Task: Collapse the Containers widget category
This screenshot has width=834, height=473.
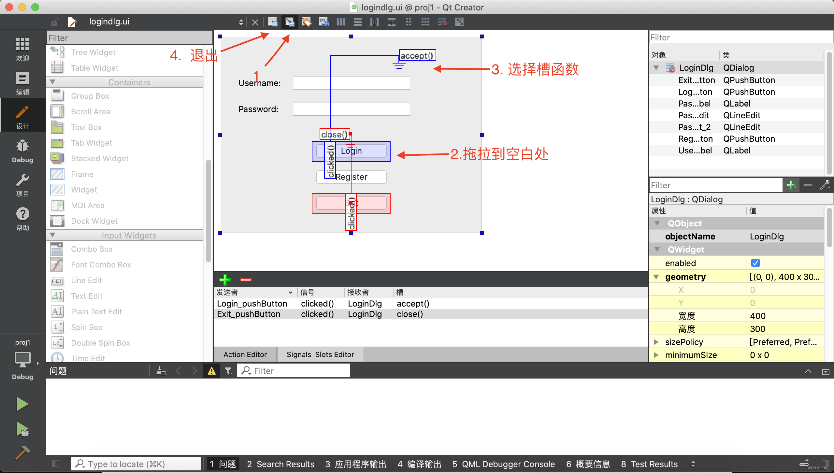Action: [x=52, y=82]
